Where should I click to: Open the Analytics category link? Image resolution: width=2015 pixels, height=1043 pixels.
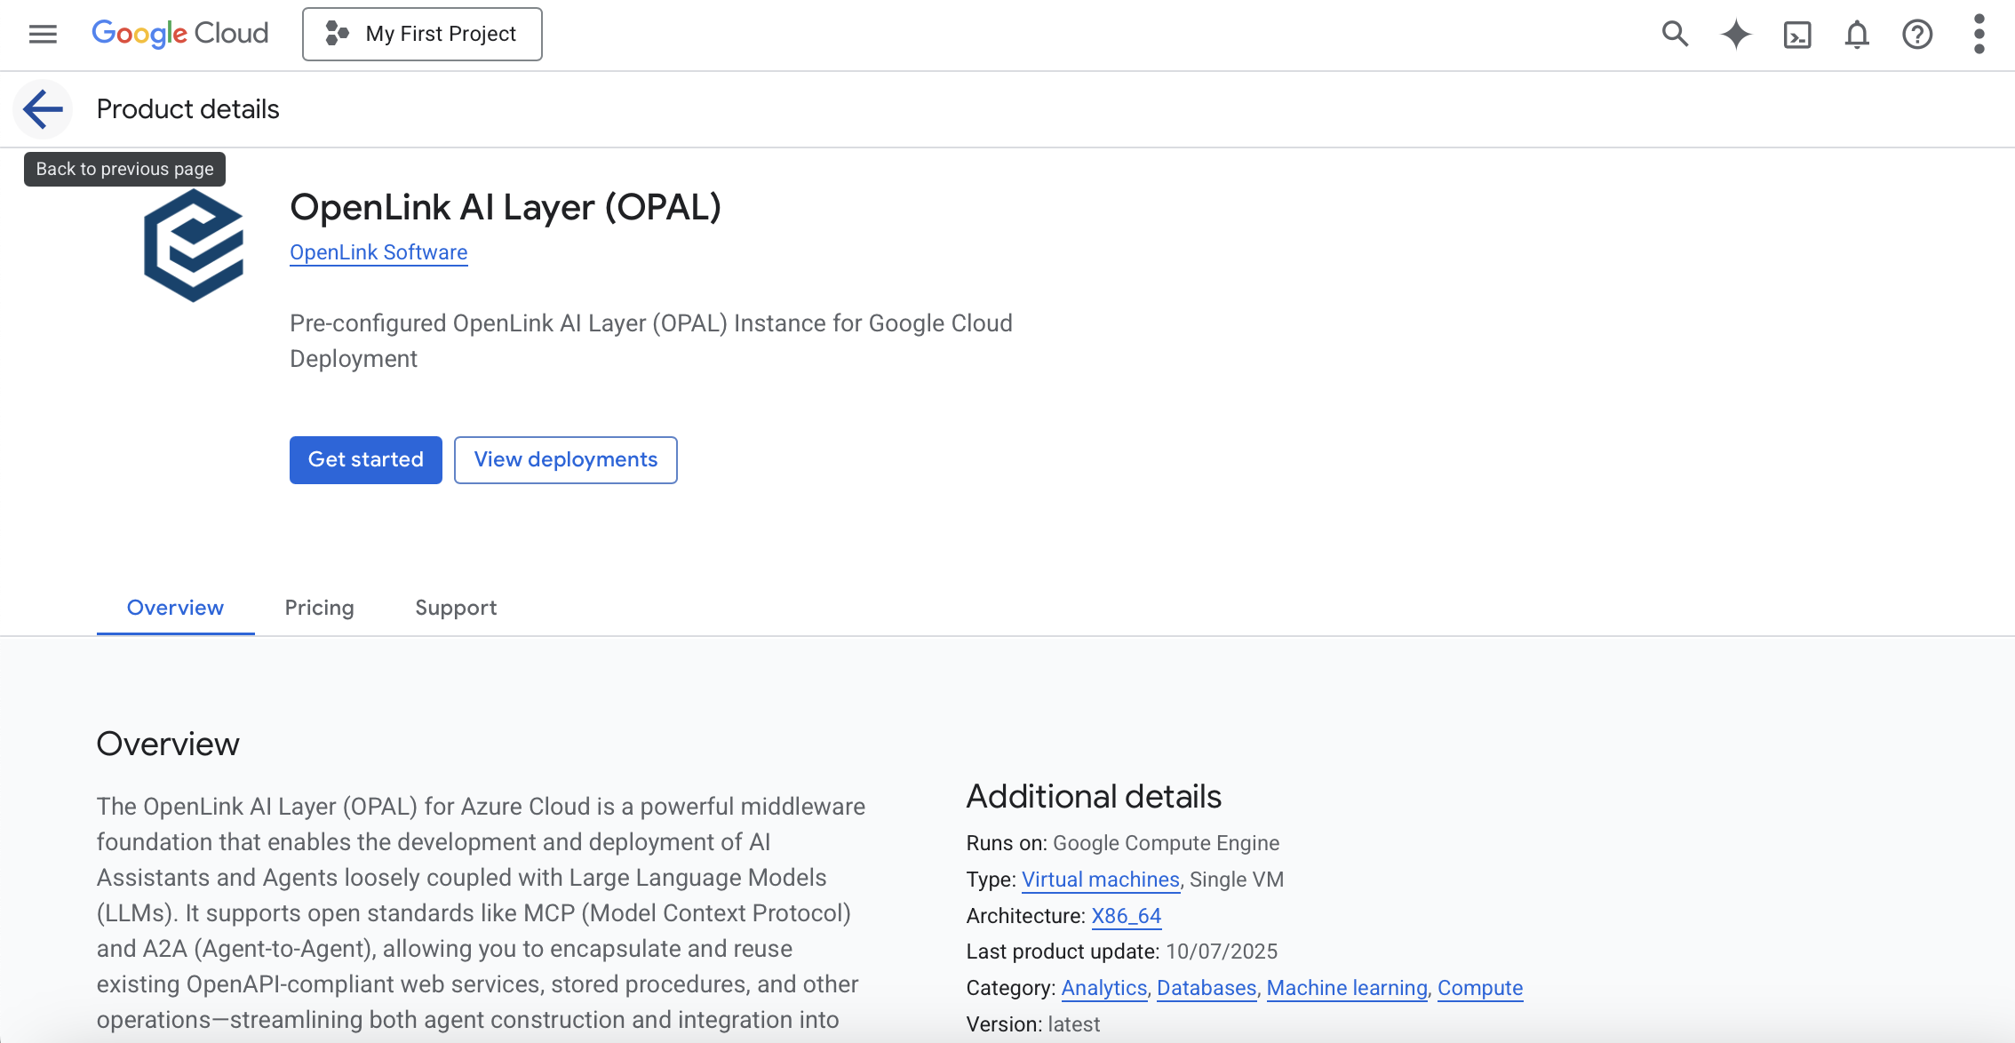click(x=1104, y=988)
